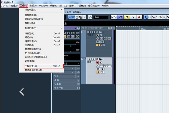Open the 后触 automation mode dropdown
Image resolution: width=169 pixels, height=113 pixels.
pyautogui.click(x=101, y=17)
